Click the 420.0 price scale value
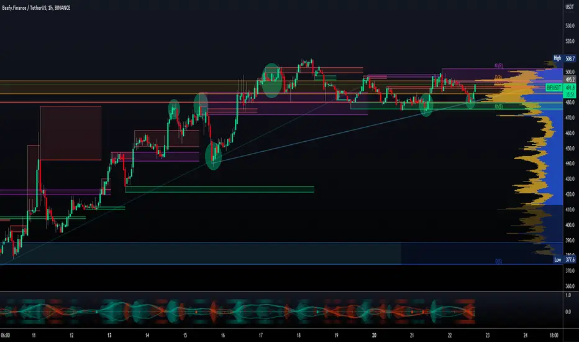Viewport: 579px width, 342px height. click(x=570, y=194)
